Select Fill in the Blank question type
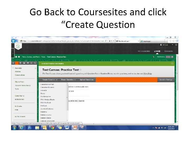This screenshot has width=190, height=142. (46, 103)
